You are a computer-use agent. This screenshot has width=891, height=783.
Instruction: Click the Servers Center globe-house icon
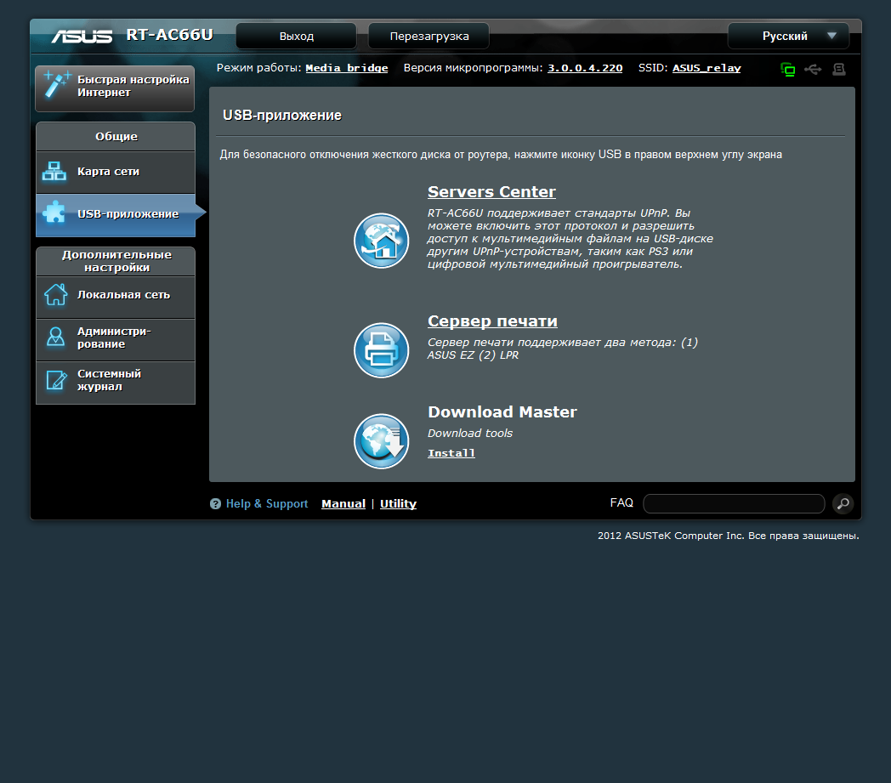coord(381,241)
